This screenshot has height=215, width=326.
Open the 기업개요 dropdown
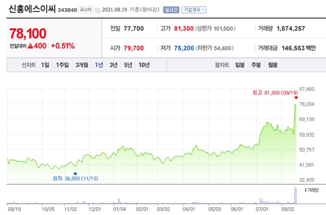pos(194,10)
